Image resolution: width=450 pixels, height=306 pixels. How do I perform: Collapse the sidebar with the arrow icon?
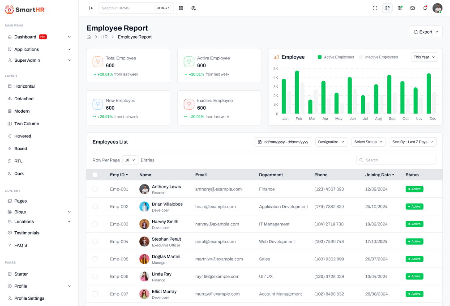pyautogui.click(x=91, y=8)
